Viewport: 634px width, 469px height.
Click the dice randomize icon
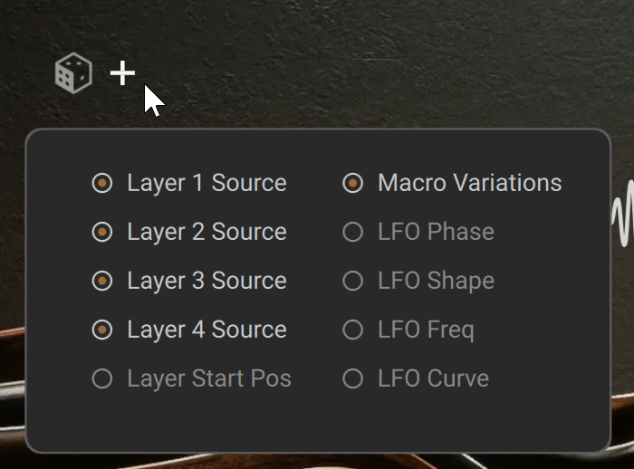click(73, 72)
